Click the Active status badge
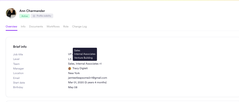 [24, 16]
